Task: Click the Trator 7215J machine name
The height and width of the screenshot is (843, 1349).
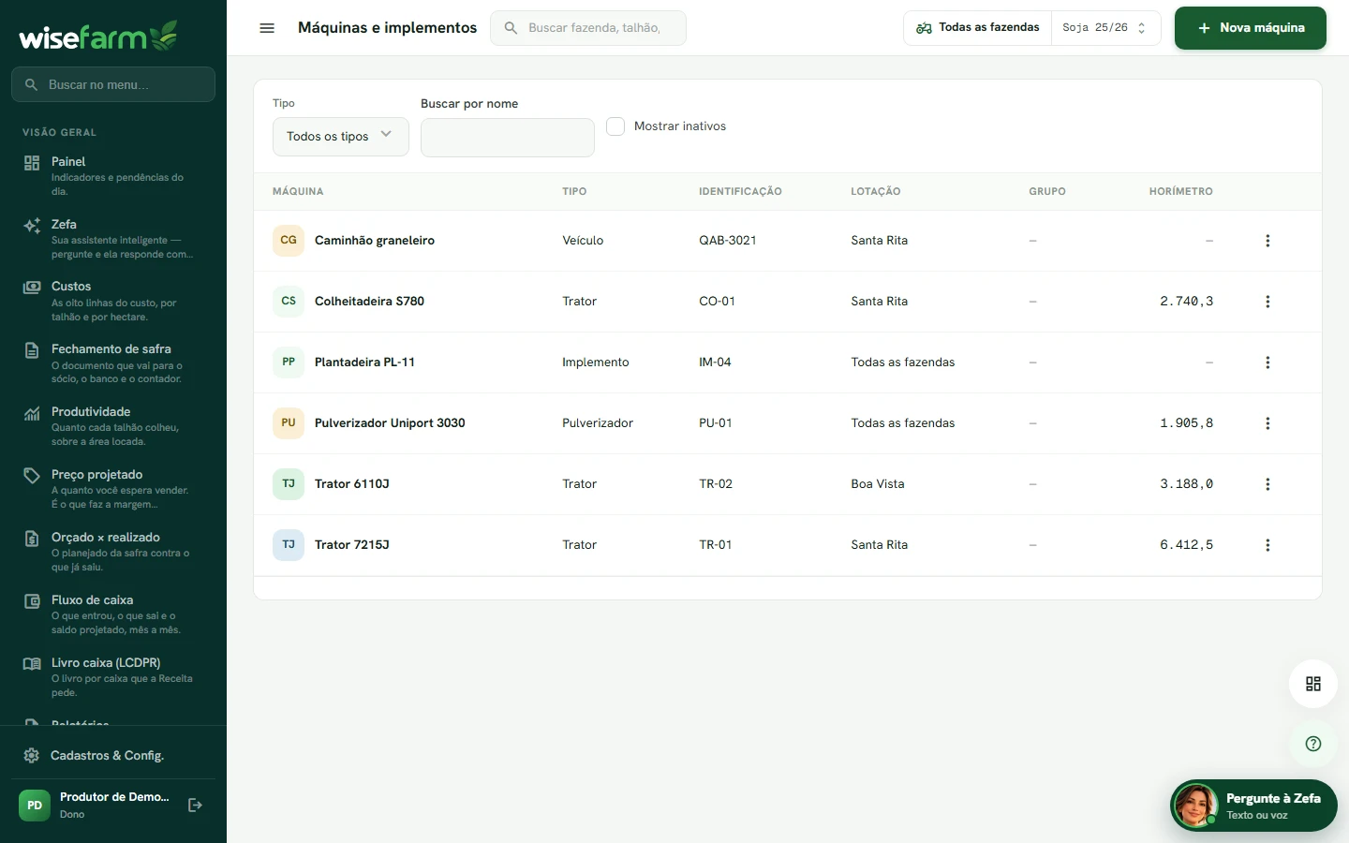Action: (352, 545)
